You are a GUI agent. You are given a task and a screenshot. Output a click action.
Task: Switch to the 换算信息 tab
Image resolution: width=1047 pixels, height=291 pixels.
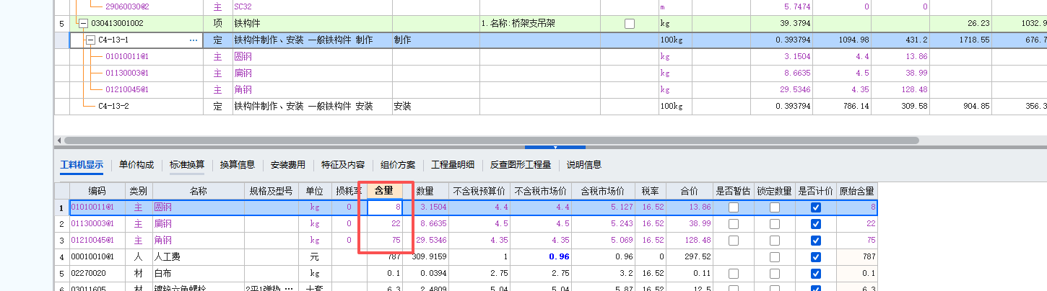click(x=238, y=165)
